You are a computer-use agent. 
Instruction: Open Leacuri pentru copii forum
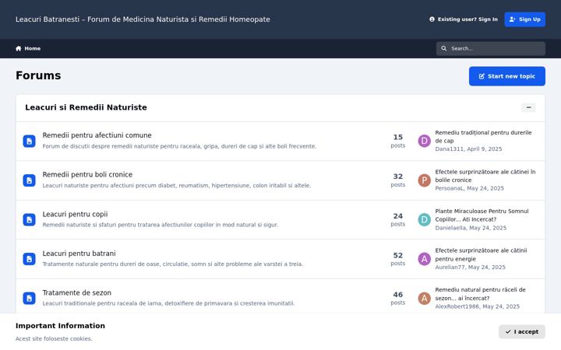coord(75,215)
